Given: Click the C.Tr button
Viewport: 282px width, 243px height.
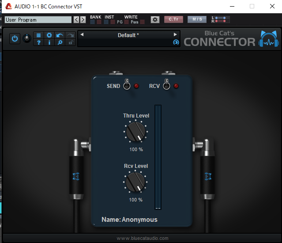Looking at the screenshot, I should tap(173, 19).
